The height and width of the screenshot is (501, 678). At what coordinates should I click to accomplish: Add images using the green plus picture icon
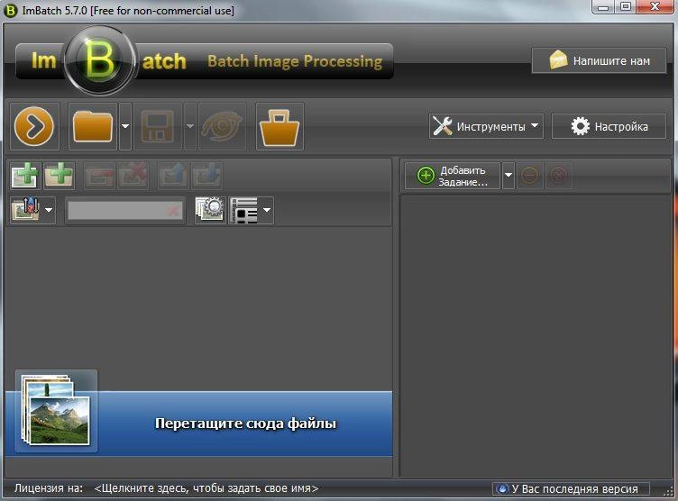click(x=25, y=176)
